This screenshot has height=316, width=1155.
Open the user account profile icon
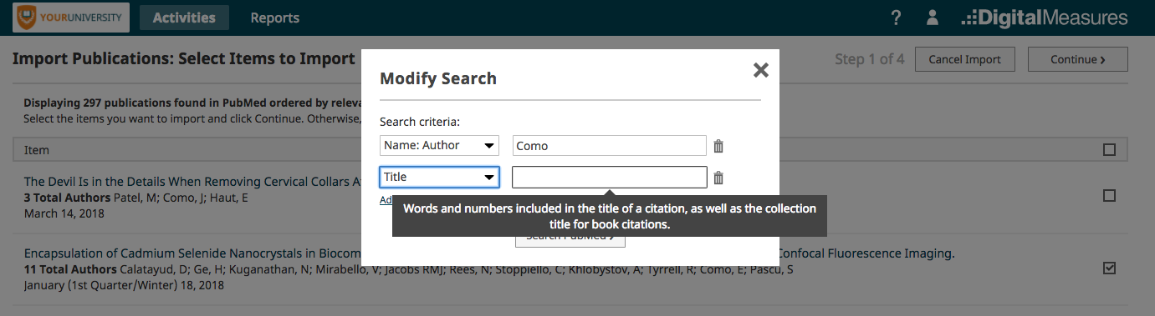(x=933, y=18)
